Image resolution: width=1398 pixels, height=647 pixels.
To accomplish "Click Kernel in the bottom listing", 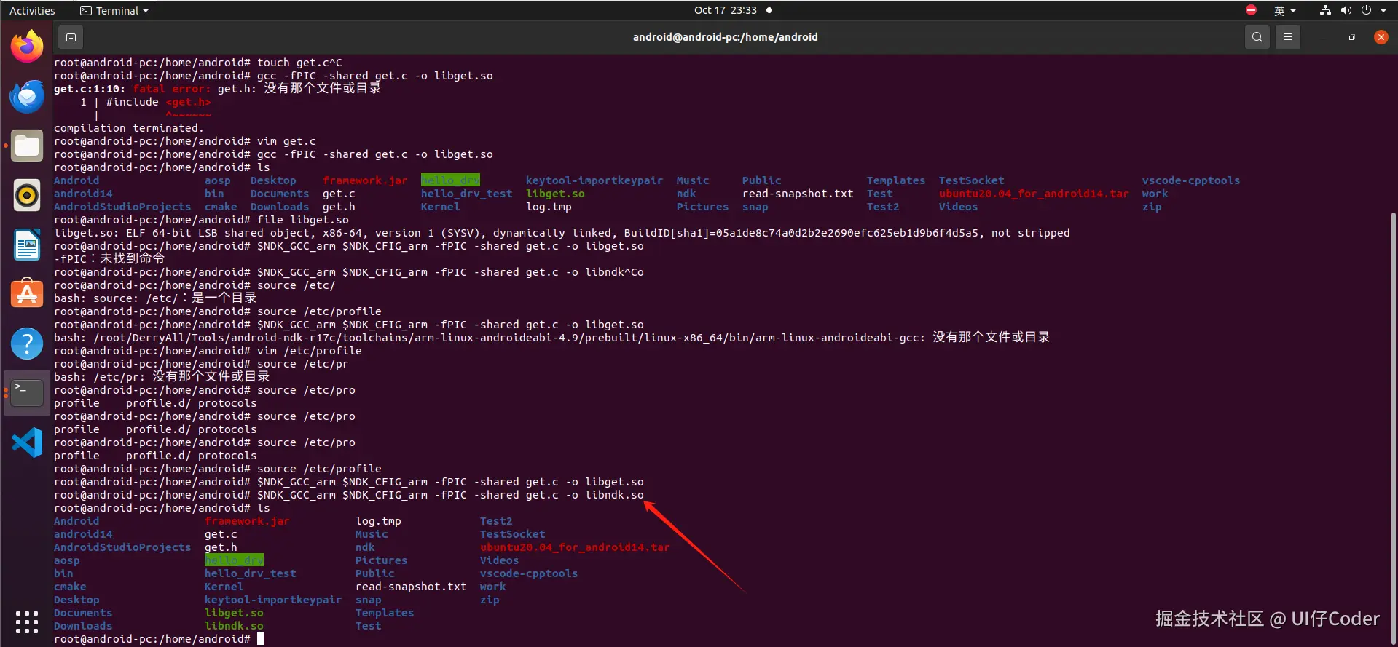I will pos(224,587).
